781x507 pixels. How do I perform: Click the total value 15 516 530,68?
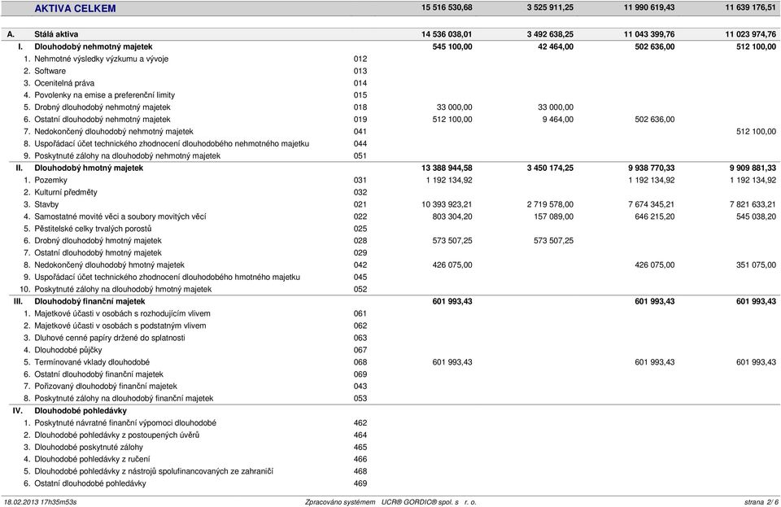[447, 7]
